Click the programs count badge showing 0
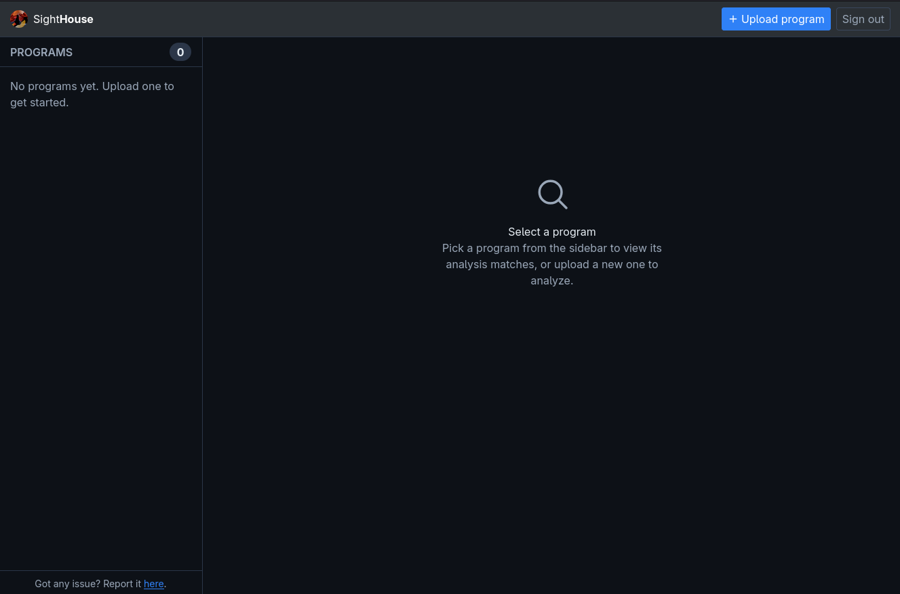Screen dimensions: 900x594 [x=180, y=52]
